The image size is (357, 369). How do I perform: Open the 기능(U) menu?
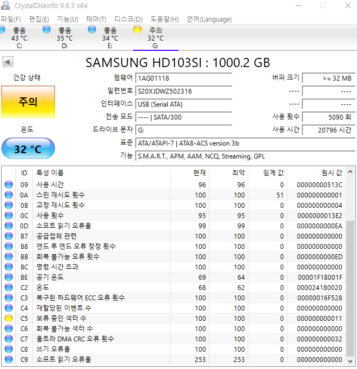click(x=68, y=19)
